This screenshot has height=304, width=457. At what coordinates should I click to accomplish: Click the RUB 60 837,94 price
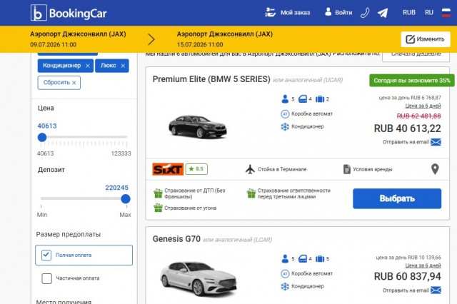coord(408,276)
